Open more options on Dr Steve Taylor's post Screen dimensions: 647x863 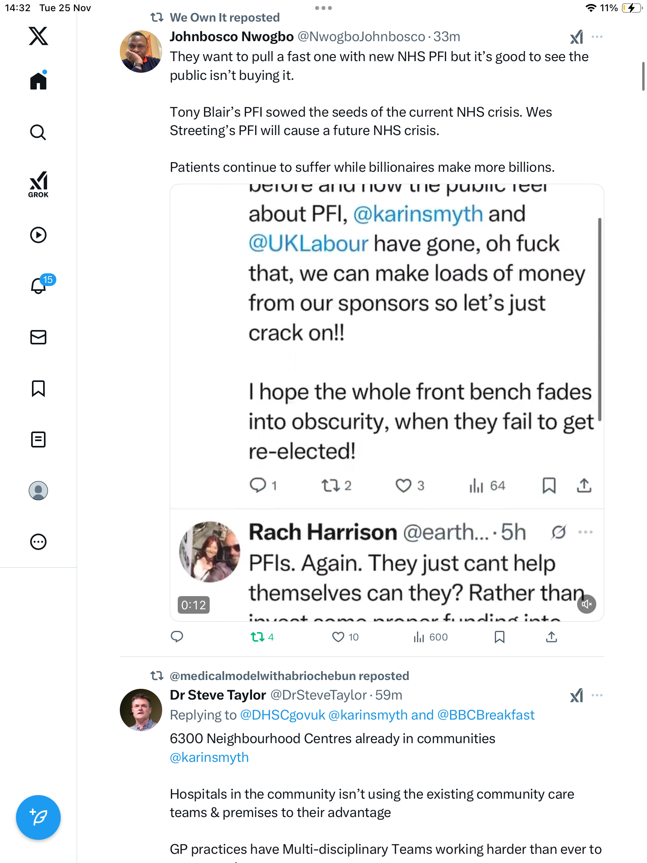(597, 695)
